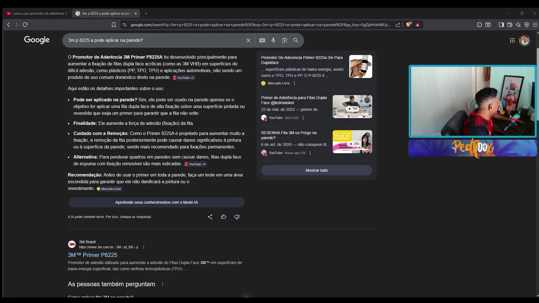Submit search with the magnifier icon
Viewport: 539px width, 303px height.
tap(296, 40)
